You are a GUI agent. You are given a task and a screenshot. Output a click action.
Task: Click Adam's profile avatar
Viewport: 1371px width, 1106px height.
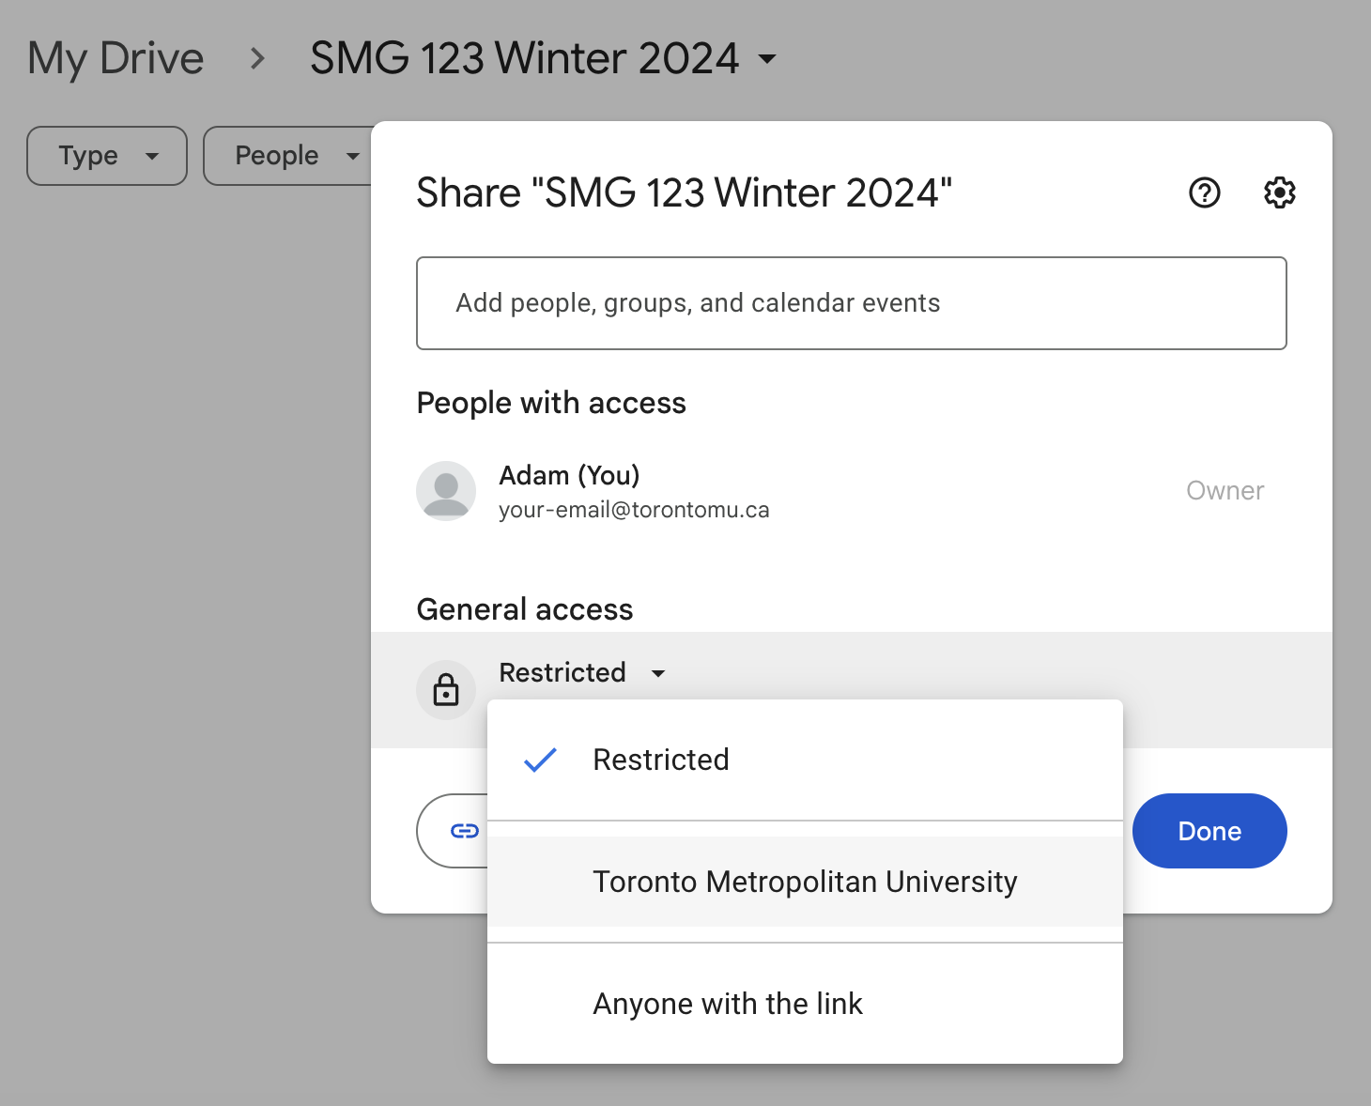coord(446,490)
